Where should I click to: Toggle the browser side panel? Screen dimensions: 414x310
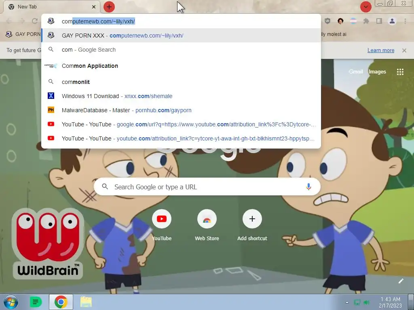[x=379, y=21]
